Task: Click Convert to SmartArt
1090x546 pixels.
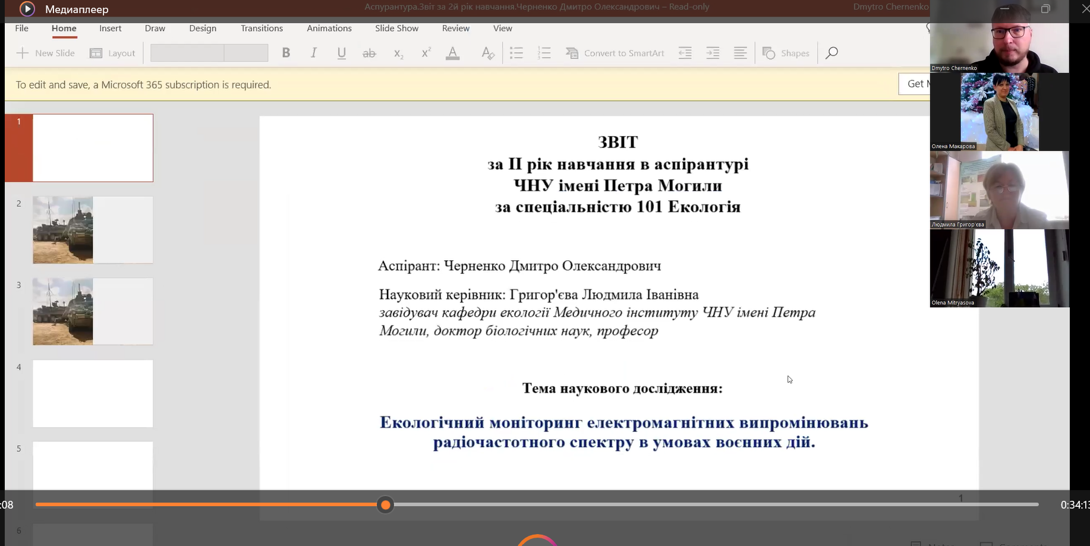Action: [x=615, y=53]
